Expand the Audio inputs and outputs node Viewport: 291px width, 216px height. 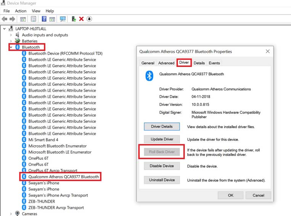tap(11, 35)
